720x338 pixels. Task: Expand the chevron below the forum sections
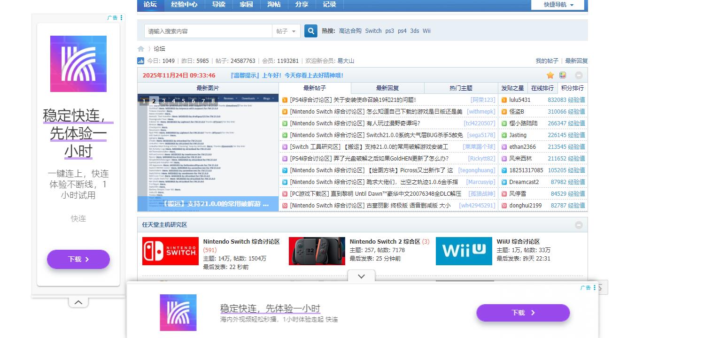361,277
